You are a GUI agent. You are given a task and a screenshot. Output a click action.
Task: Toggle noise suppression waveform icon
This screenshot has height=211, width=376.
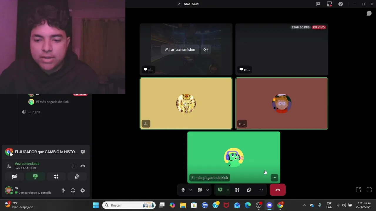coord(74,166)
